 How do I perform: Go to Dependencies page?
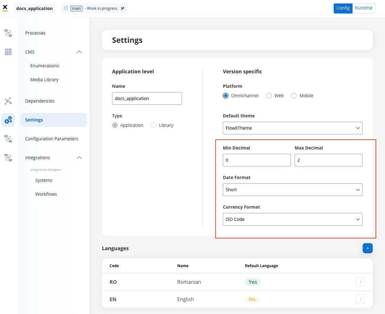coord(40,101)
